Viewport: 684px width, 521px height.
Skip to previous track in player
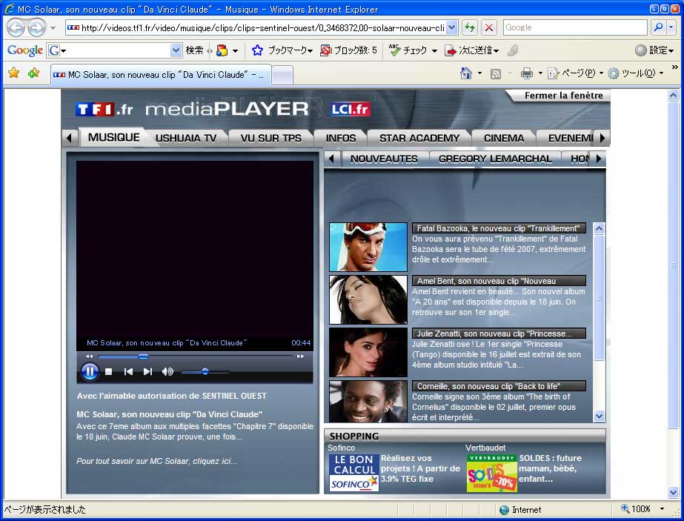click(128, 372)
